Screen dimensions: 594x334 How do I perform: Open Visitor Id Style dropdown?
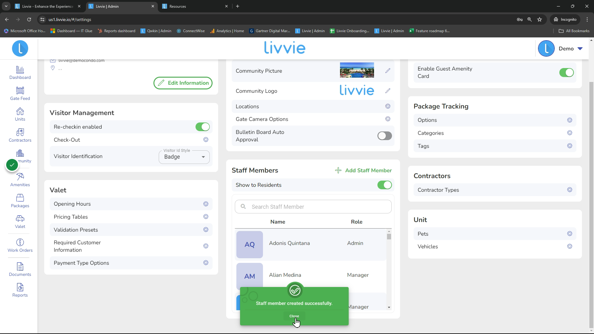[x=184, y=157]
